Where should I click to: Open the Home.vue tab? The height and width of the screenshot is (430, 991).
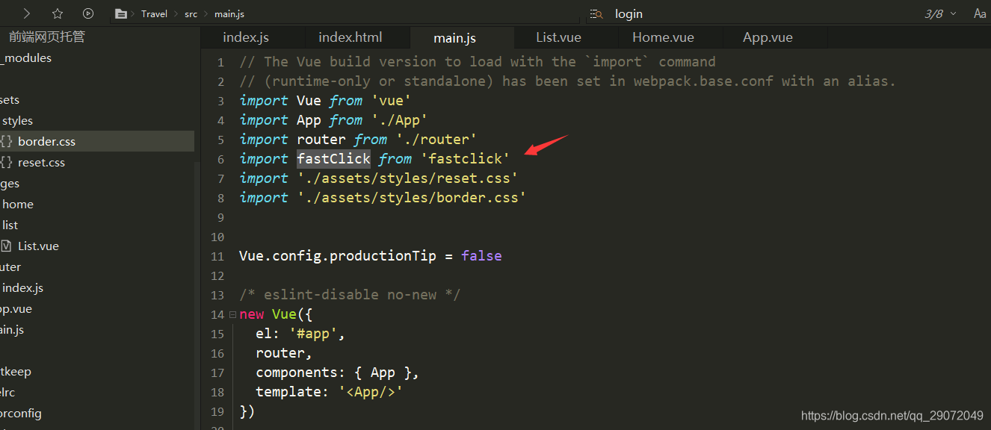coord(663,37)
